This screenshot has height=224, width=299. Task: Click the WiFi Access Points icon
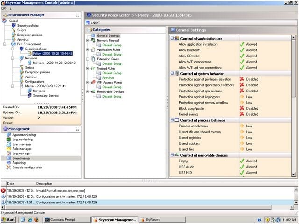coord(93,82)
